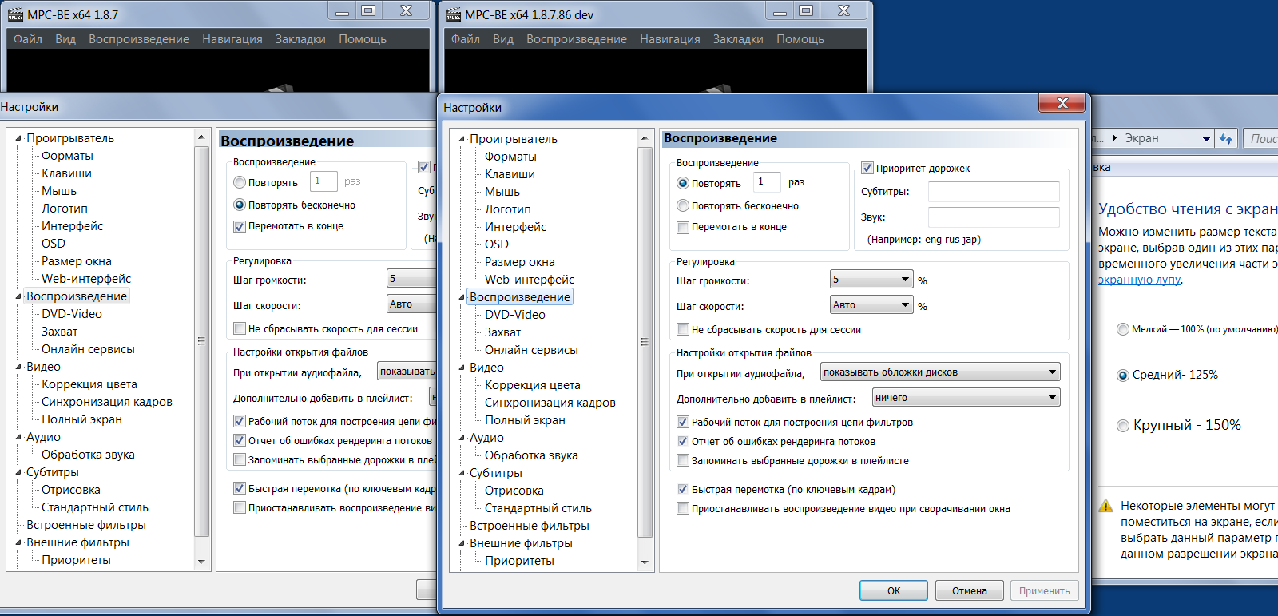Open the 'Шаг скорости' Авто dropdown in front dialog
Screen dimensions: 1278x616
pyautogui.click(x=871, y=304)
